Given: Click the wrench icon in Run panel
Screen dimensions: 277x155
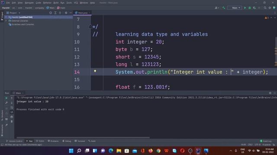Looking at the screenshot, I should point(6,103).
